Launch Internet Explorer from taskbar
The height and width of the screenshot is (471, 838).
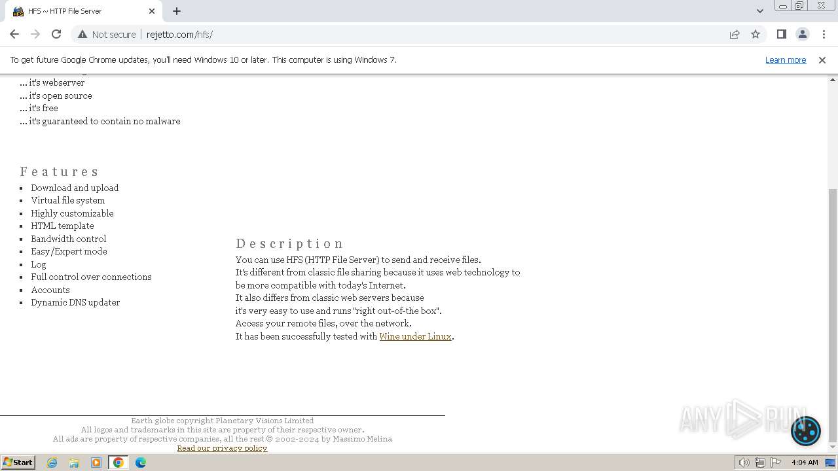pos(52,462)
